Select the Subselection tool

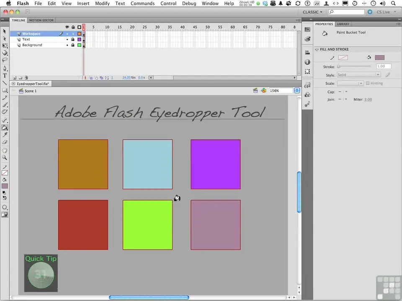[4, 38]
